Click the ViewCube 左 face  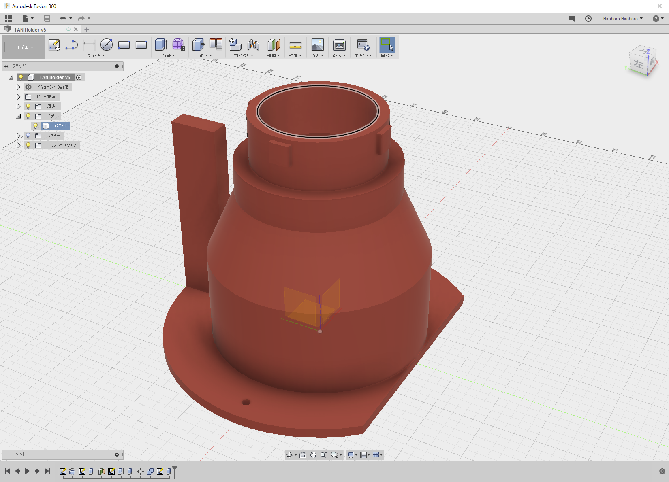click(x=639, y=64)
